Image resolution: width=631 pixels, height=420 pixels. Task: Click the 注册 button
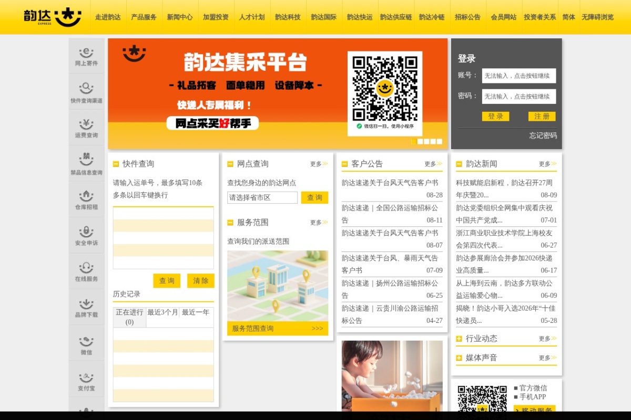542,117
